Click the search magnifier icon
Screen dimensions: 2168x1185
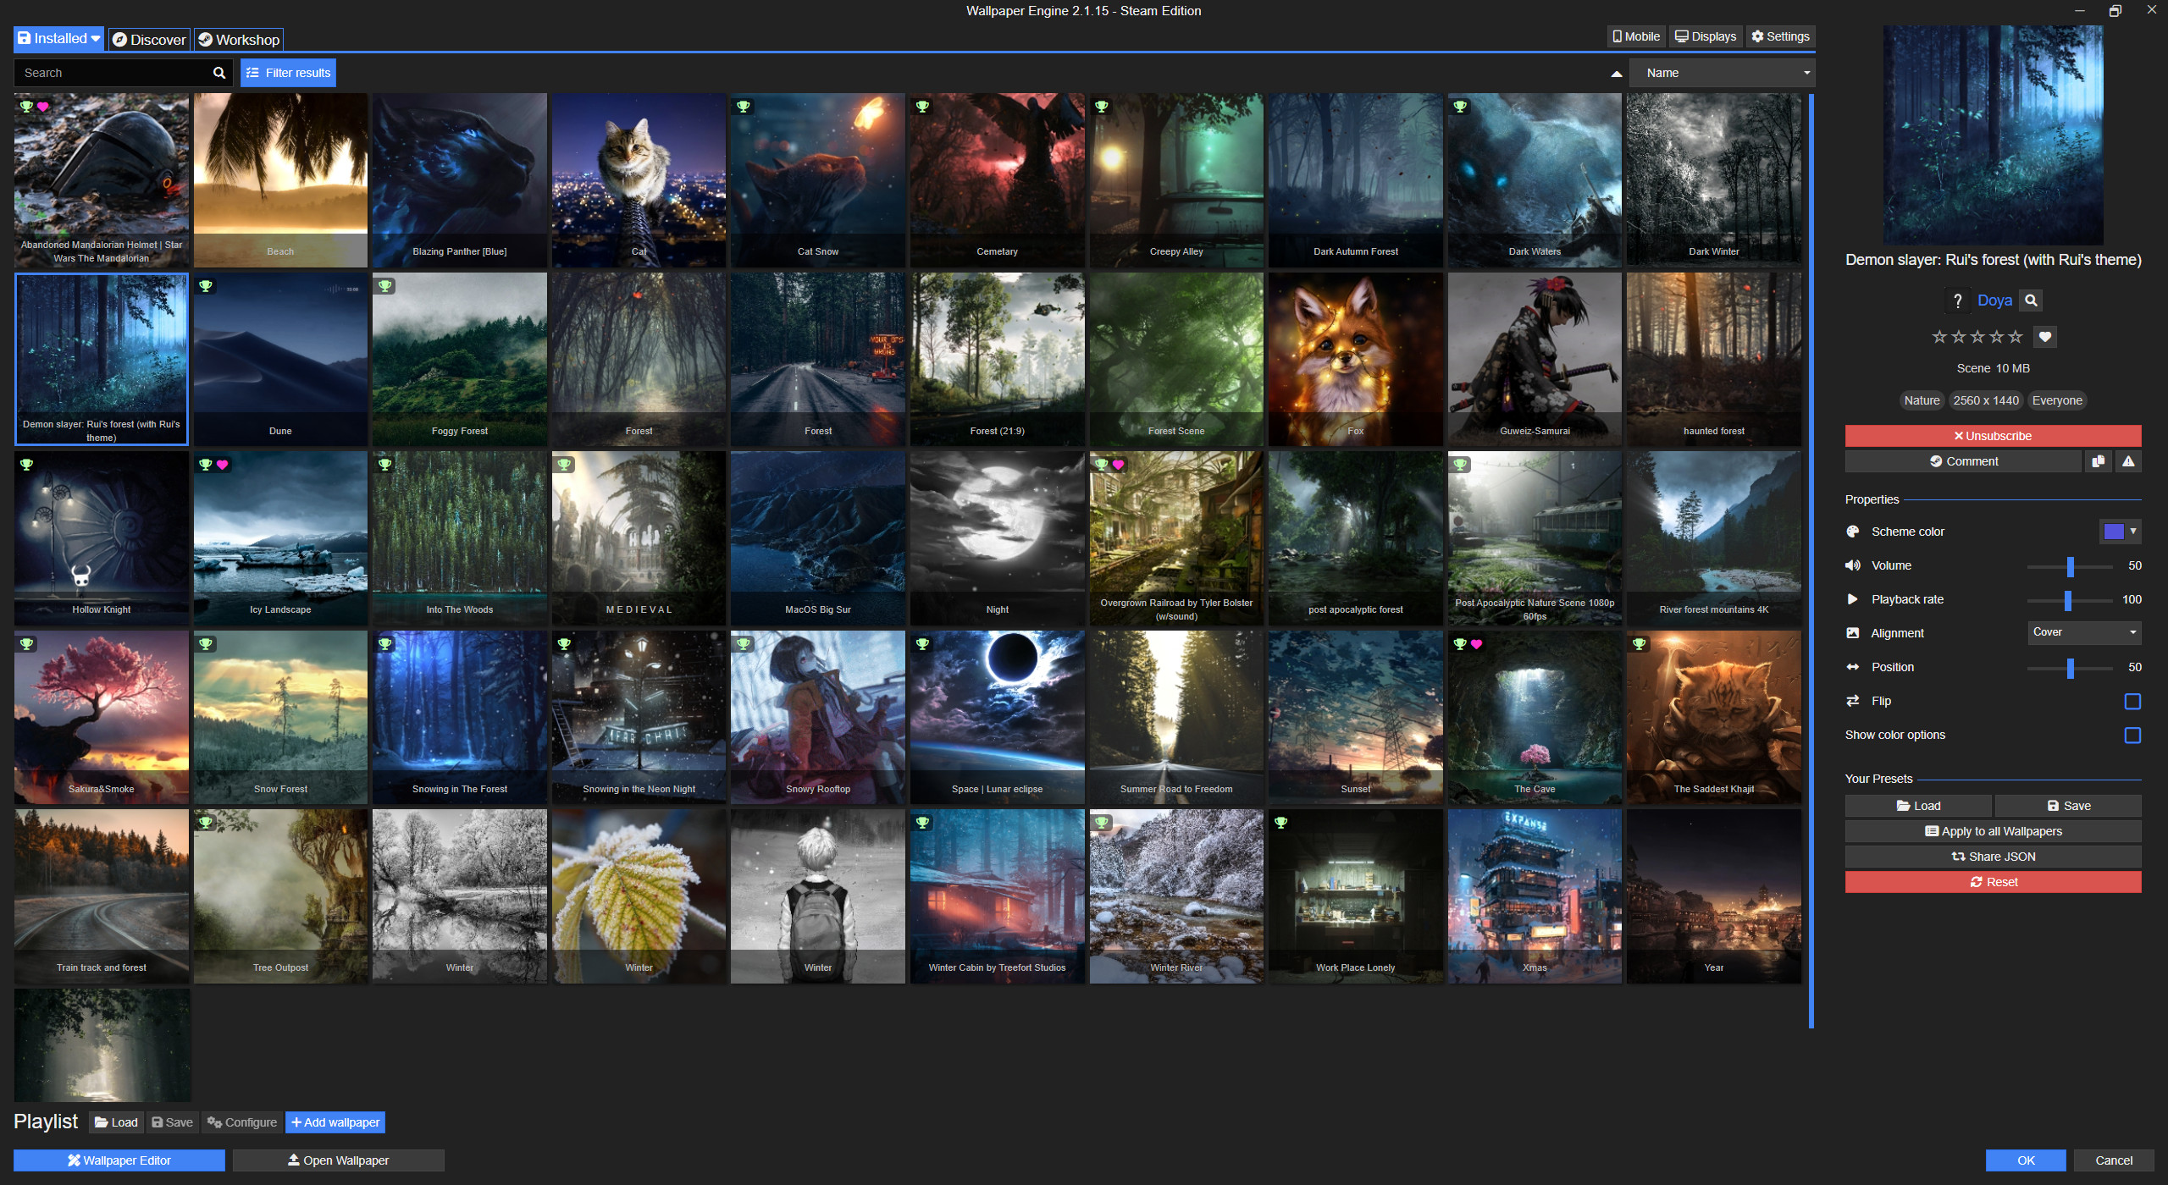pyautogui.click(x=219, y=73)
